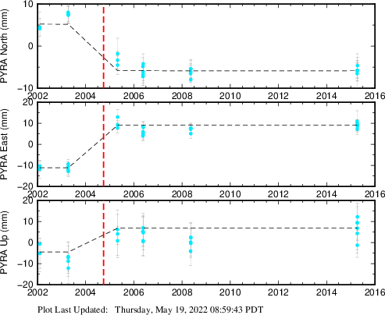Click the PYRA North (mm) axis label

[5, 46]
